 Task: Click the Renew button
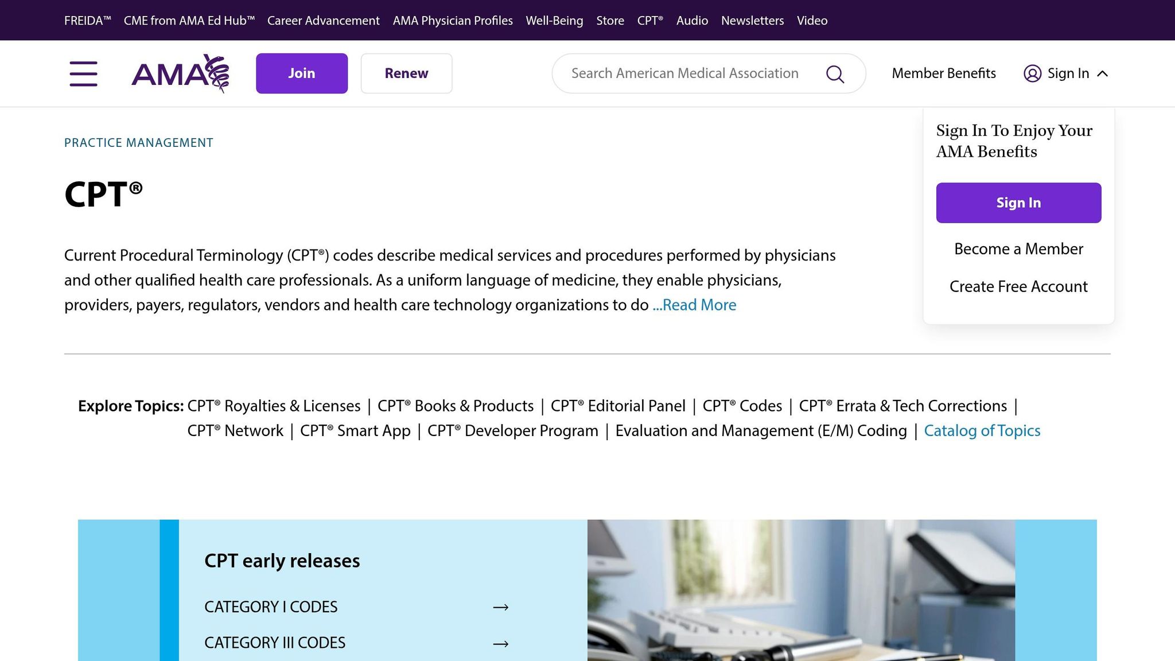tap(406, 73)
